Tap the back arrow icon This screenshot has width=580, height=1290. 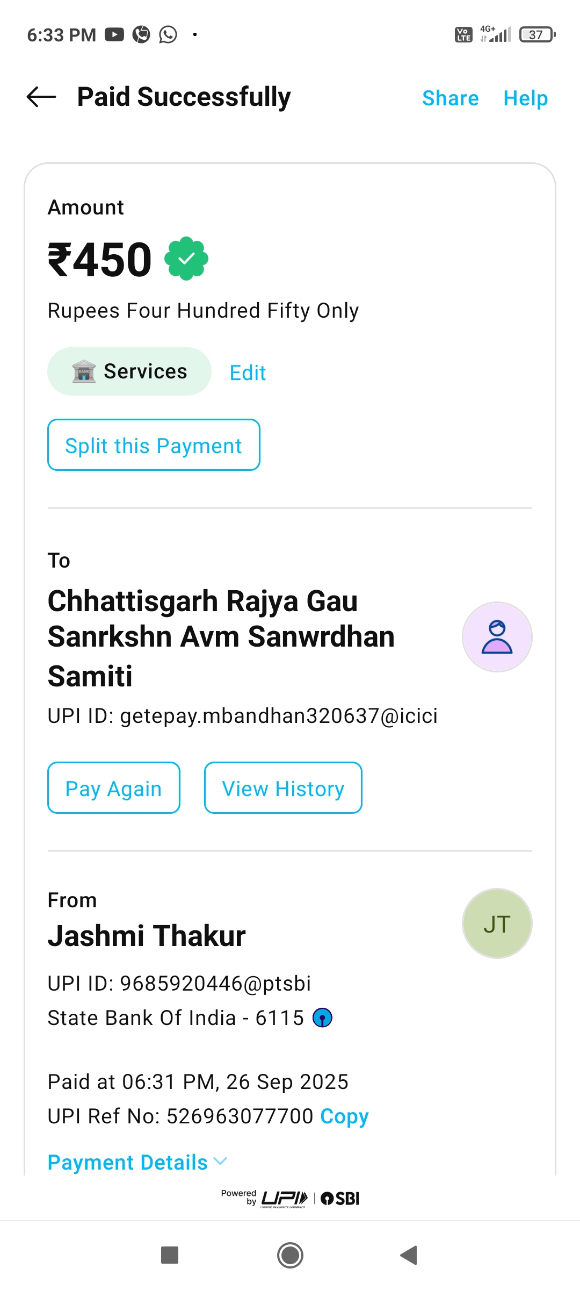pos(41,97)
